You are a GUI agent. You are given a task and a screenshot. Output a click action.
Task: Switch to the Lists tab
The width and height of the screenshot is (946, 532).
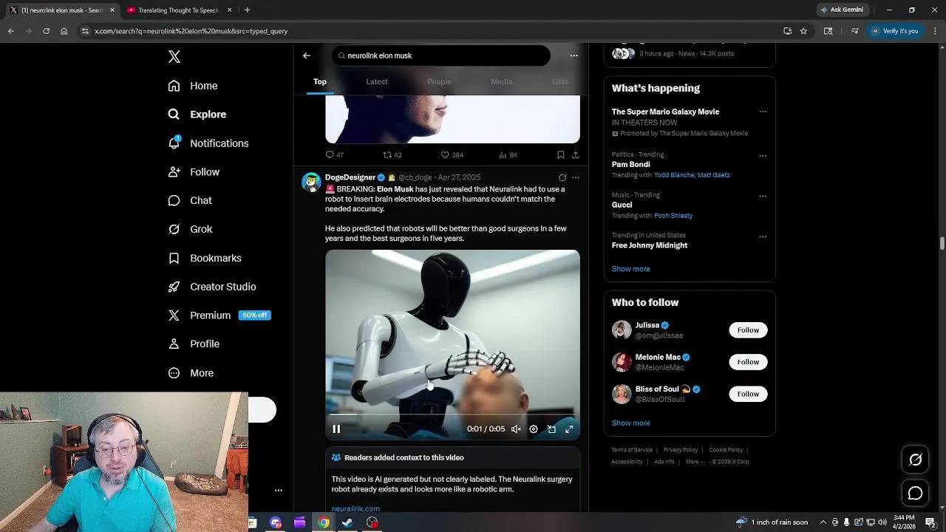coord(560,81)
